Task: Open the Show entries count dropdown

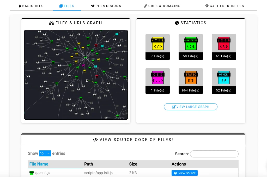Action: (x=45, y=153)
